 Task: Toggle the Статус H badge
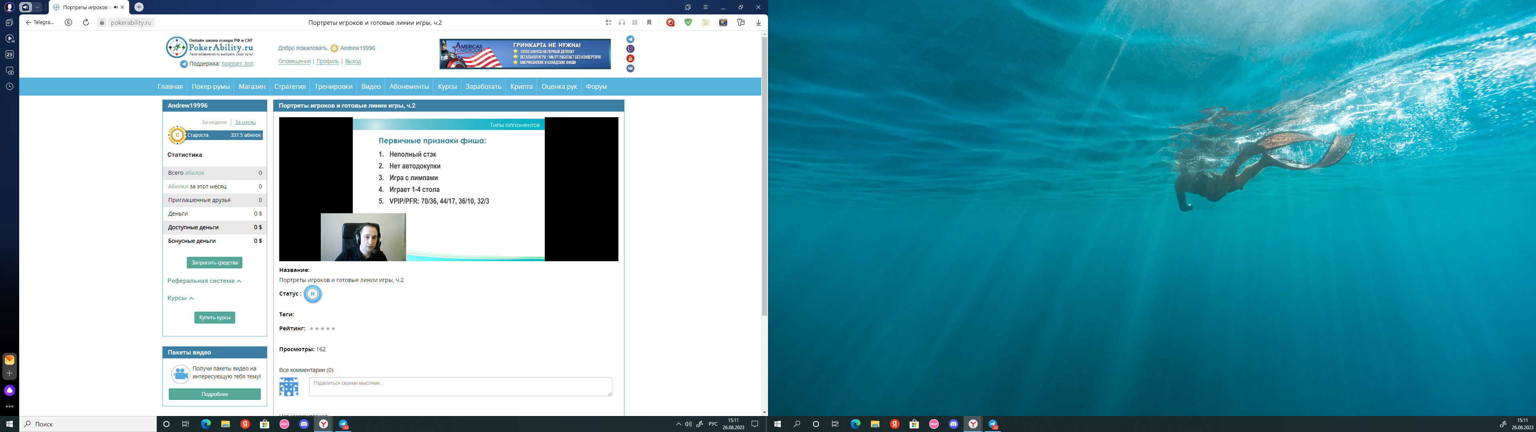(312, 294)
